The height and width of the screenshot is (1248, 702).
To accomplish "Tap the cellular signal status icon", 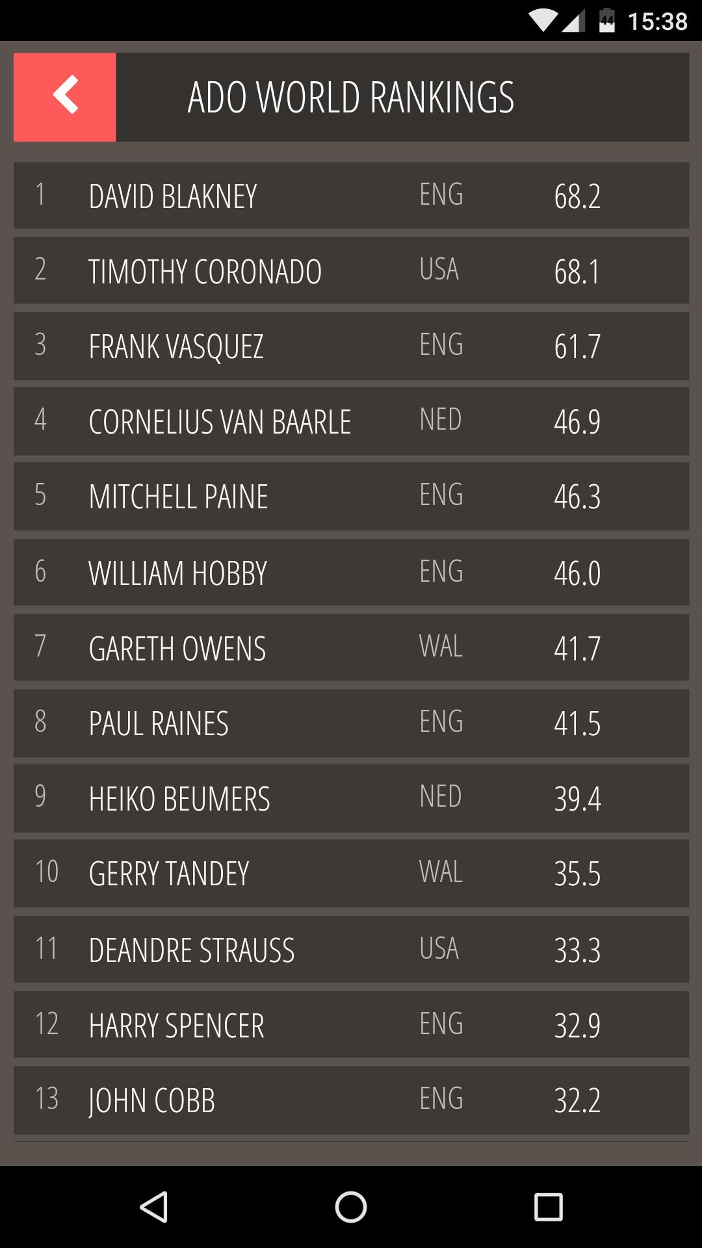I will (x=573, y=21).
